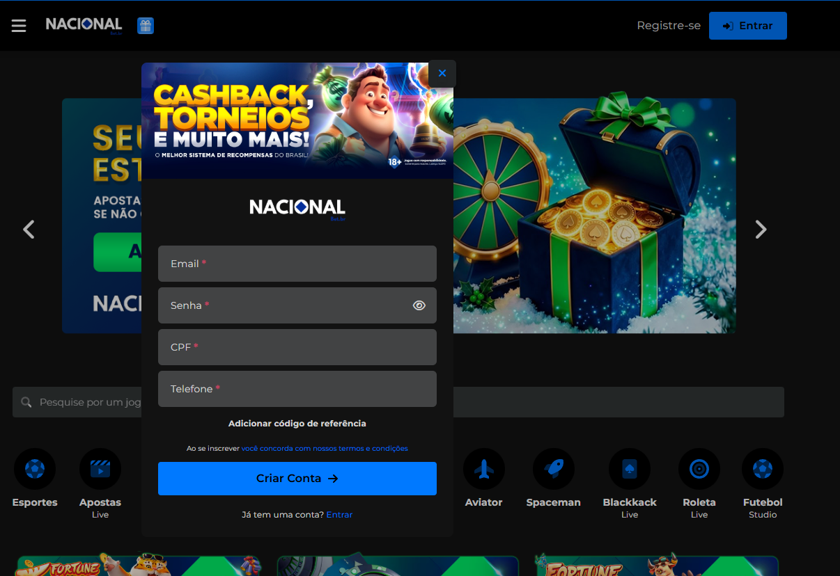The image size is (840, 576).
Task: Close the registration popup
Action: [442, 73]
